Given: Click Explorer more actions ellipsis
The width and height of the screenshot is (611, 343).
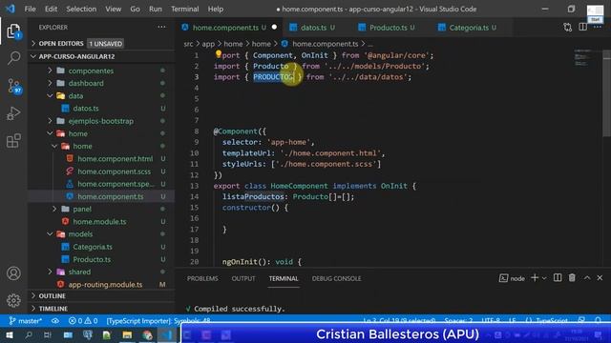Looking at the screenshot, I should [x=161, y=27].
